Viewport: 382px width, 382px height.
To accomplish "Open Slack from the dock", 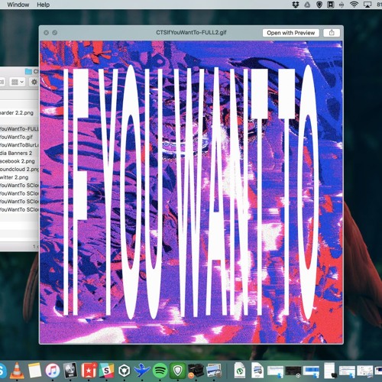I will (106, 371).
